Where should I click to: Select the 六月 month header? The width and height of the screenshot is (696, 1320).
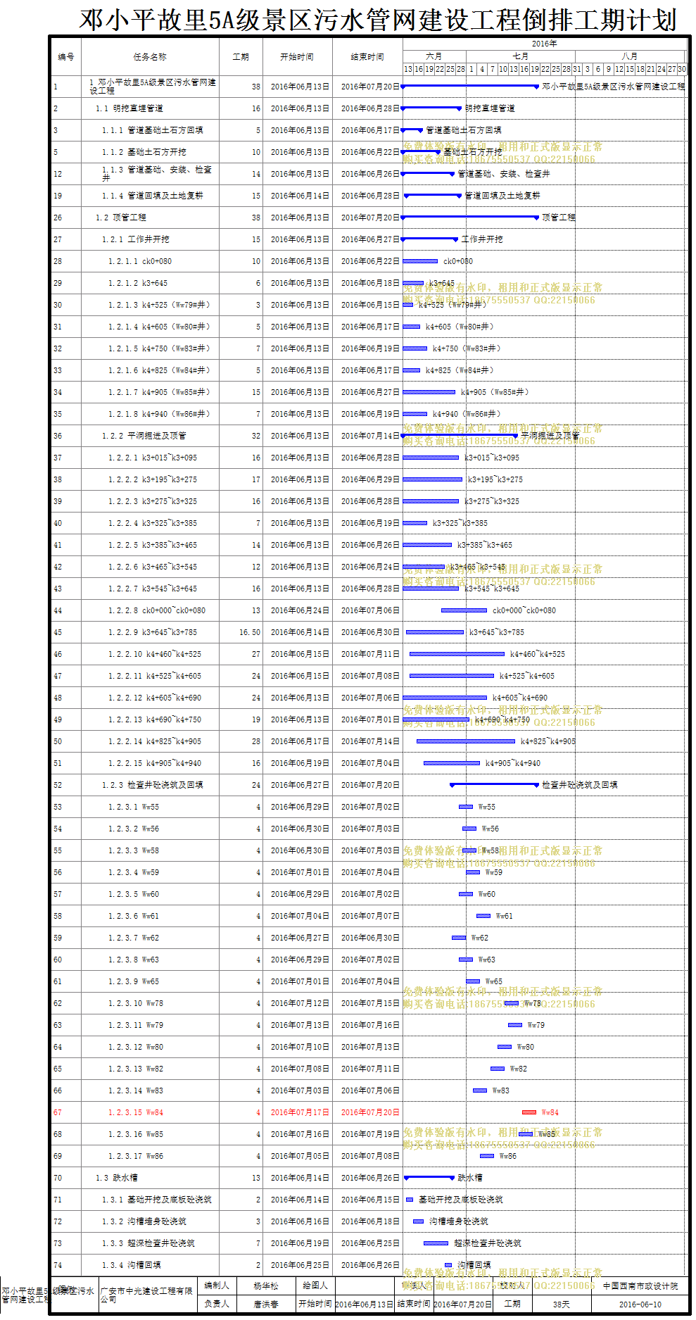434,56
